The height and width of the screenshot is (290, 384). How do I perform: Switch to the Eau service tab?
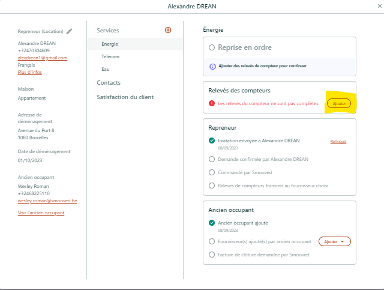(x=106, y=69)
